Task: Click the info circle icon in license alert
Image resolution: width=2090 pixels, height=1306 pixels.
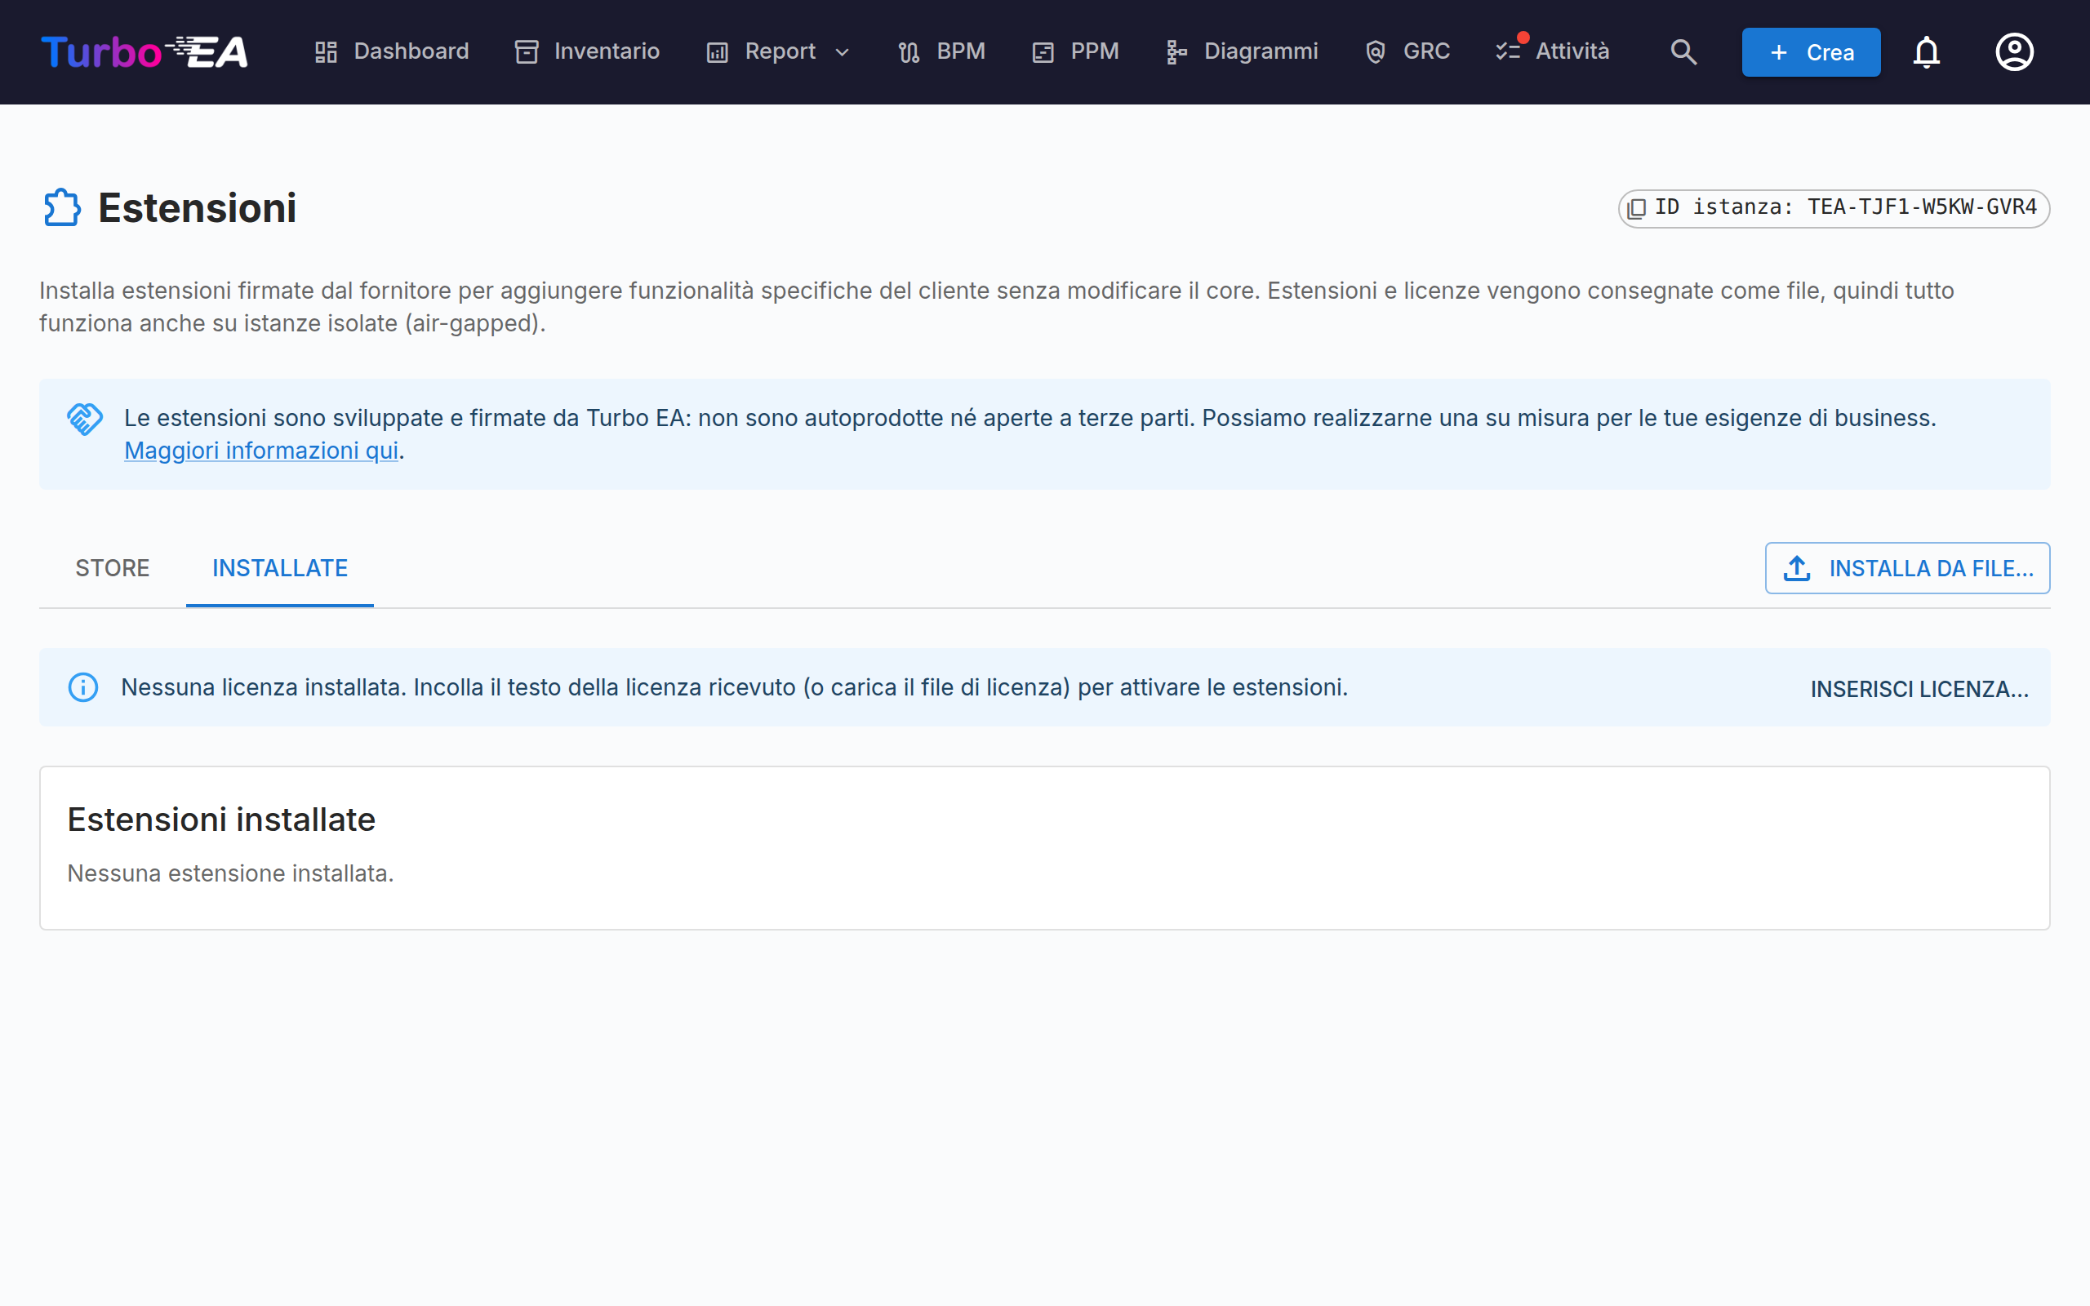Action: 83,687
